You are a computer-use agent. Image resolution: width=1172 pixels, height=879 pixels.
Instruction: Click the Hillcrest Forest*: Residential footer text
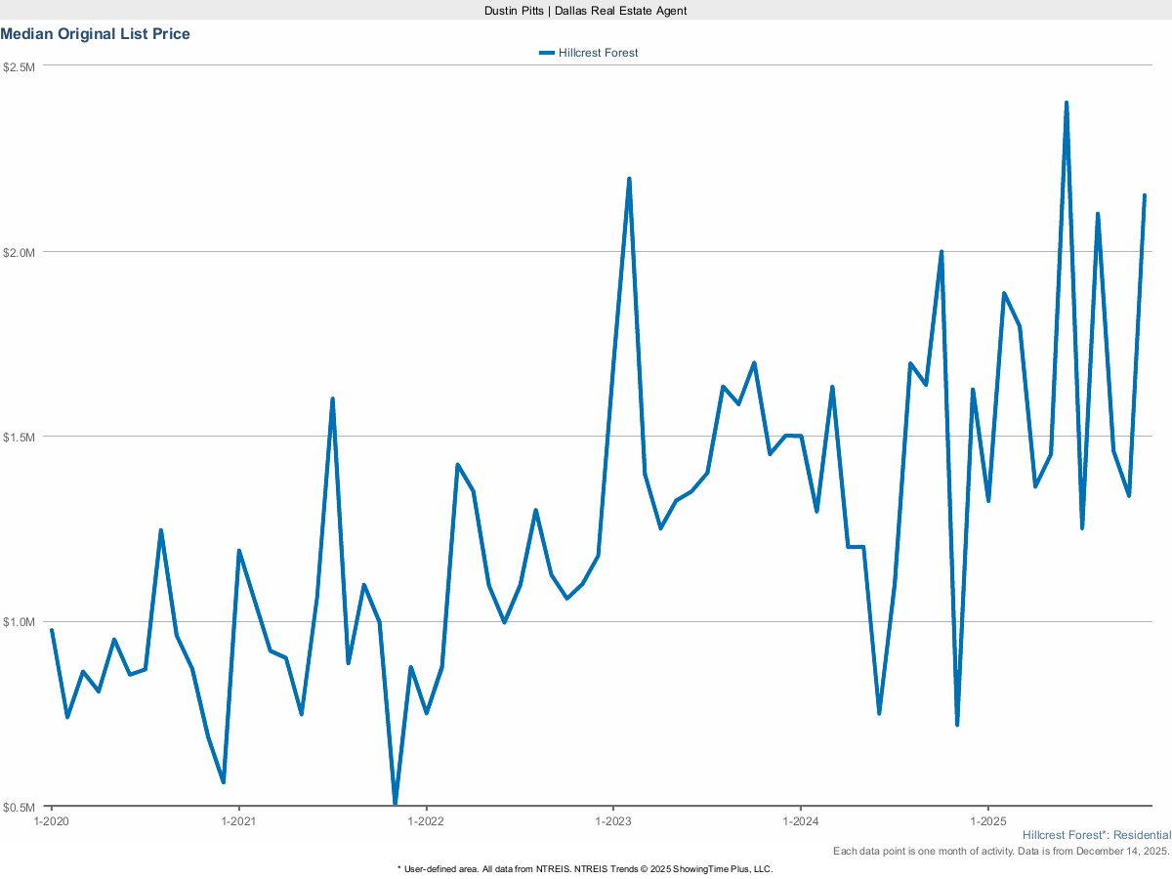(x=1096, y=836)
